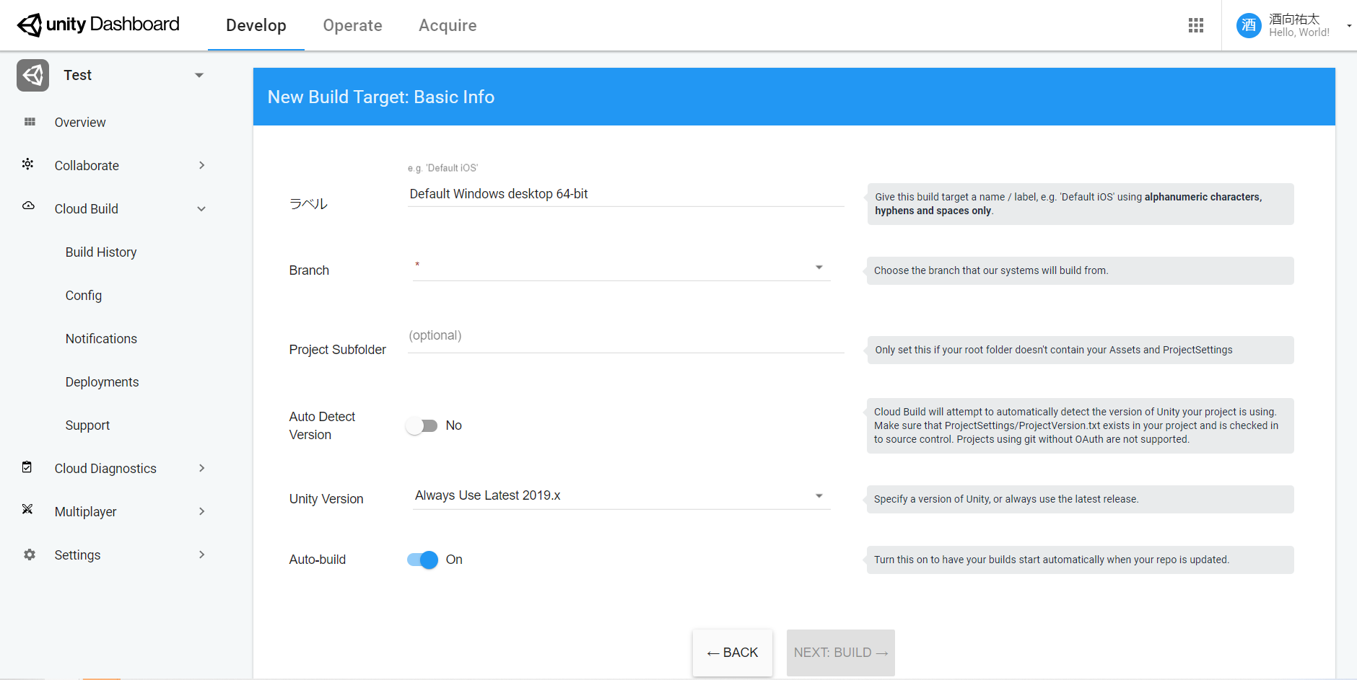Click the Collaborate sidebar label
1357x680 pixels.
(x=87, y=166)
